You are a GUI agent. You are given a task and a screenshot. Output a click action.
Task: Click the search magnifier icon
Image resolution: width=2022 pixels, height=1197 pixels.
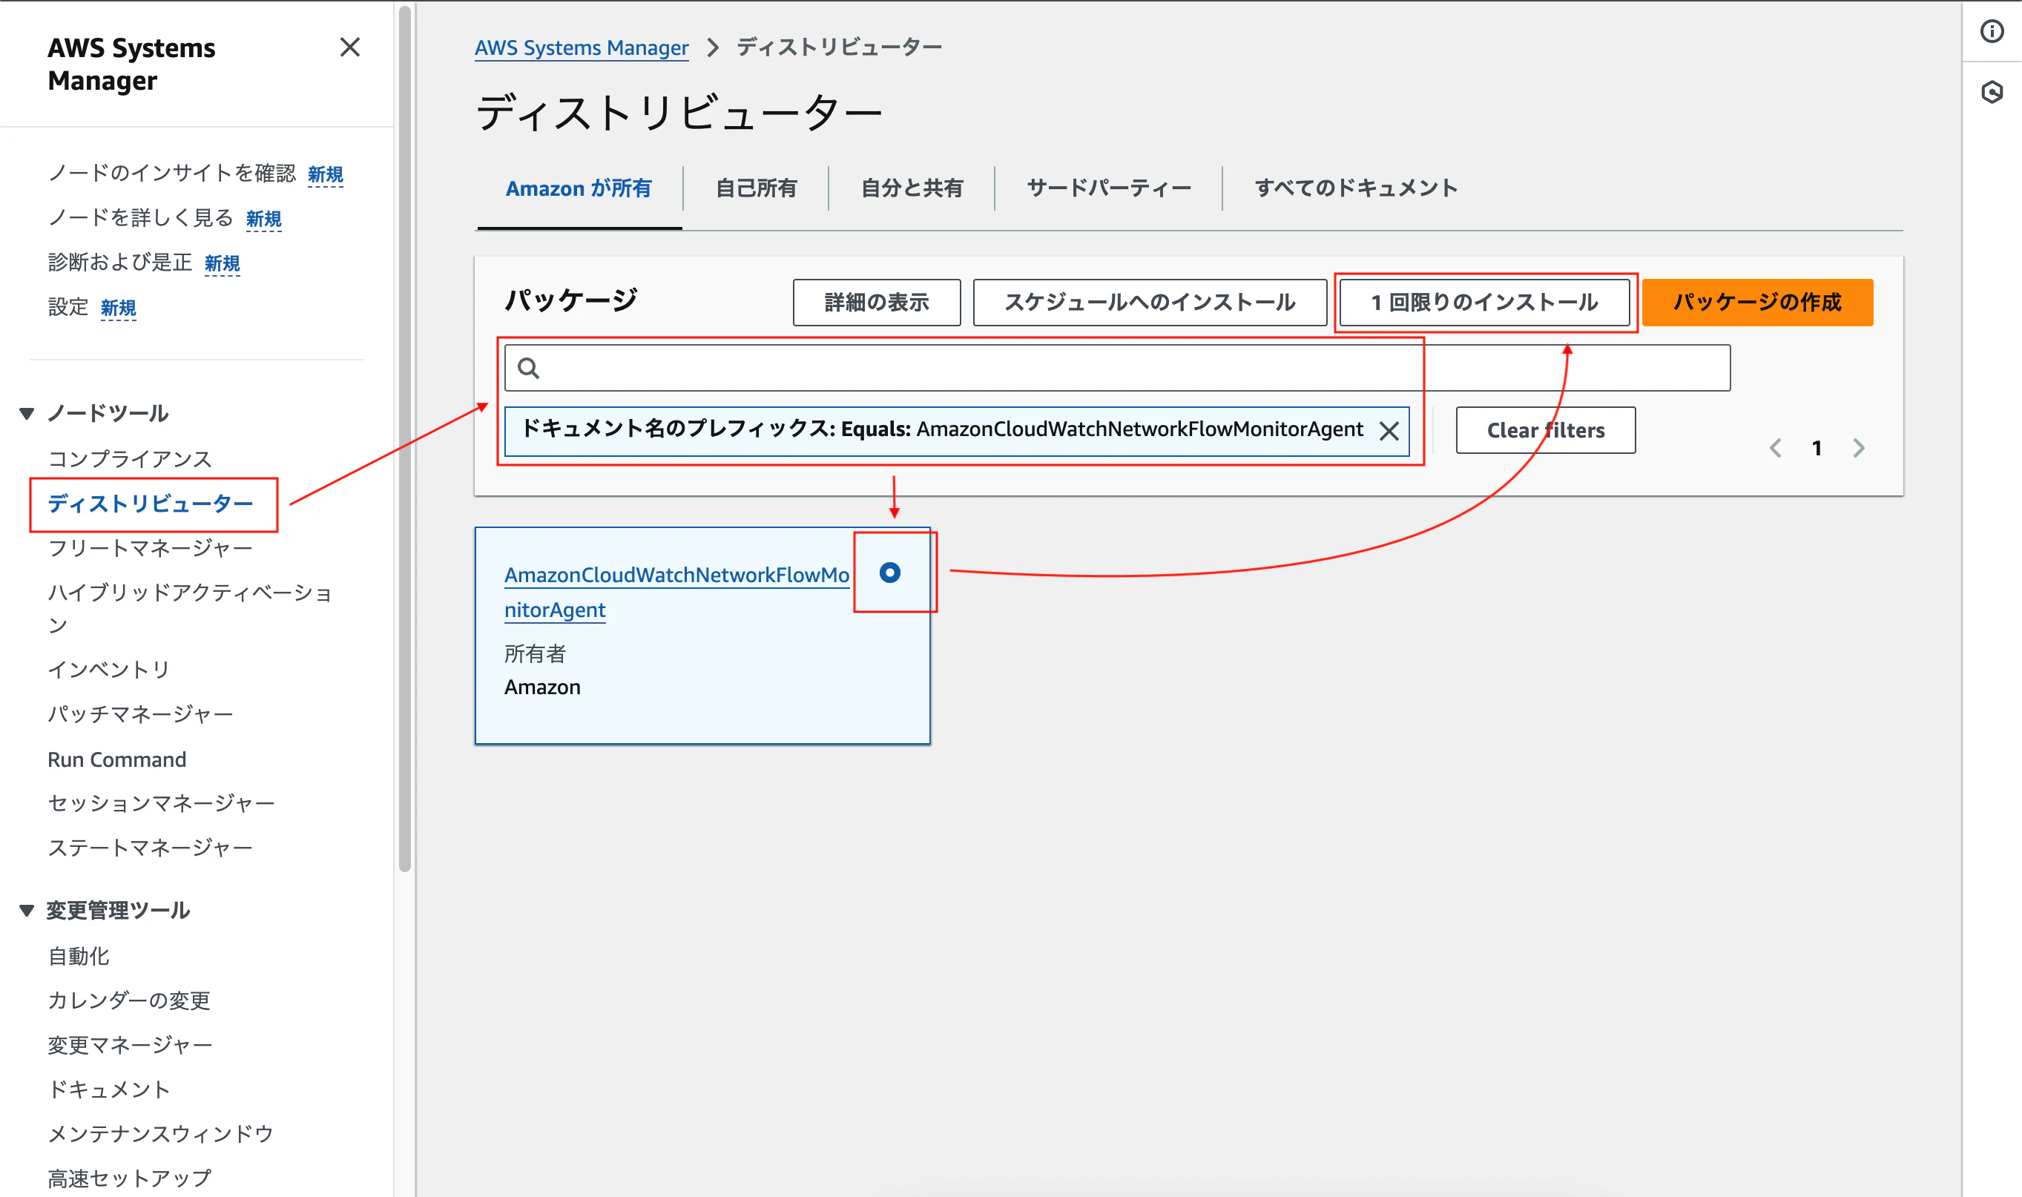528,368
